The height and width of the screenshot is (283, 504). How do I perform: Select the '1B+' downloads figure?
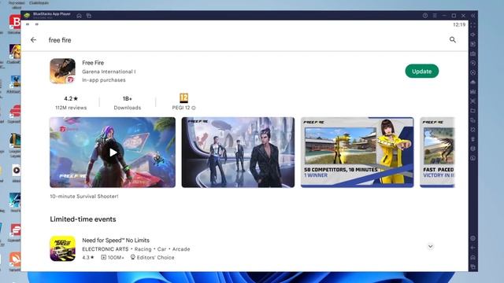click(x=128, y=98)
